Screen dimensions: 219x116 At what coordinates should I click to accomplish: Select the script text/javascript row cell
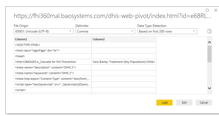[x=53, y=84]
